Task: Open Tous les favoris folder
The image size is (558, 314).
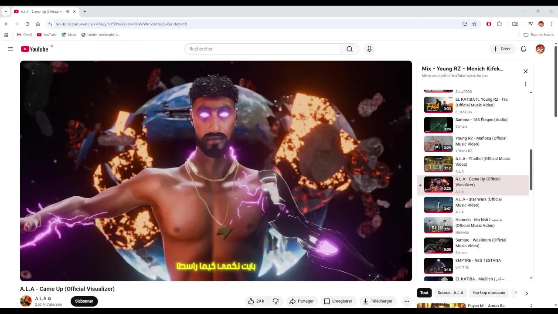Action: coord(539,34)
